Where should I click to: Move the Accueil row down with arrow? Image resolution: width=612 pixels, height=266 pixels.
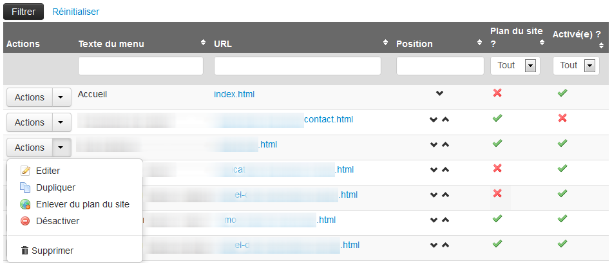439,94
